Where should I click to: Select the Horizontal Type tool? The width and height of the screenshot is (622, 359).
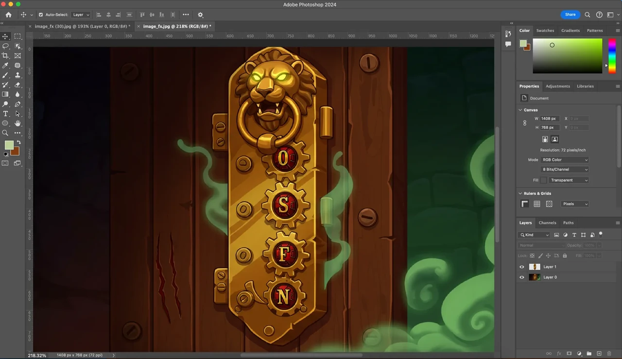tap(5, 114)
